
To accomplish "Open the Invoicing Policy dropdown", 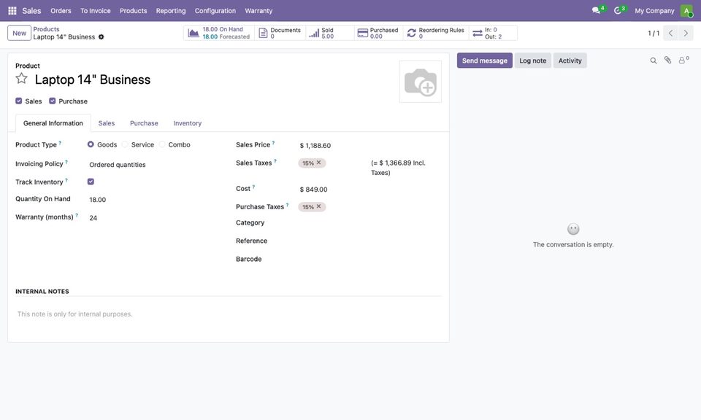I will pos(155,165).
